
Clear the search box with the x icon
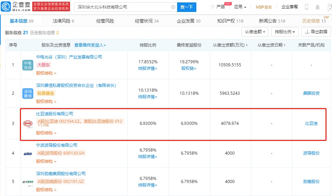coord(173,7)
